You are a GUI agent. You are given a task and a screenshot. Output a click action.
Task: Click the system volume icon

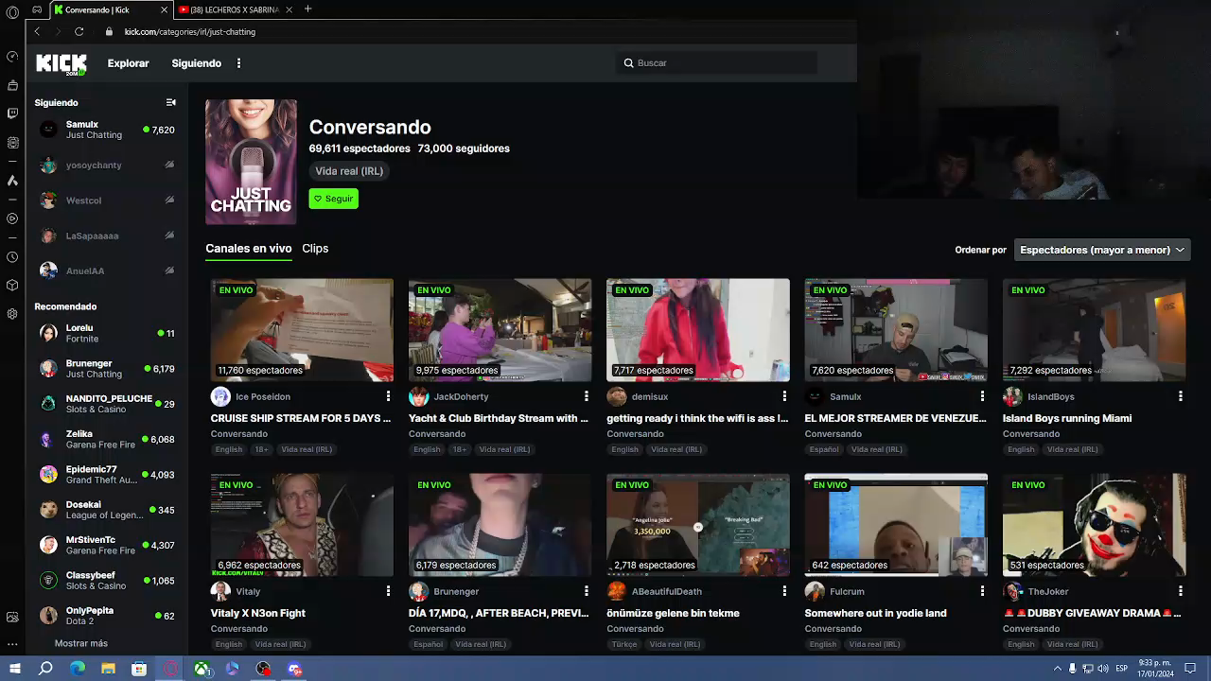pos(1103,669)
